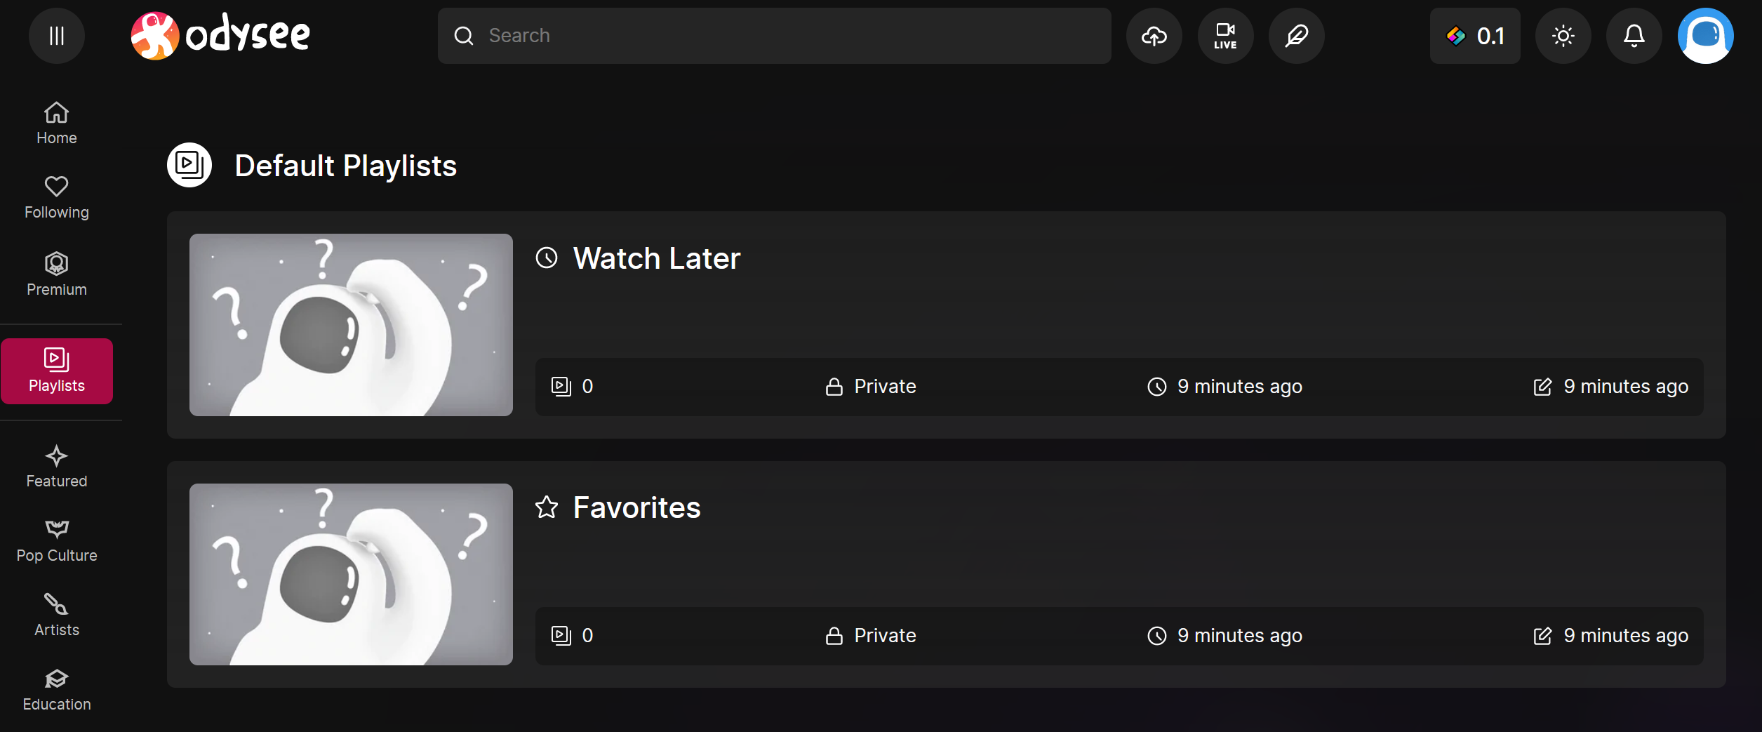Open the user avatar menu

tap(1706, 36)
